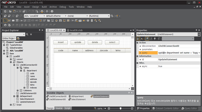The width and height of the screenshot is (202, 112).
Task: Select the Edit component tool
Action: 33,21
